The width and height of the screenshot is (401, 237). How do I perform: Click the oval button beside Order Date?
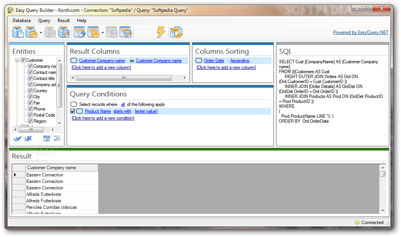tap(199, 61)
